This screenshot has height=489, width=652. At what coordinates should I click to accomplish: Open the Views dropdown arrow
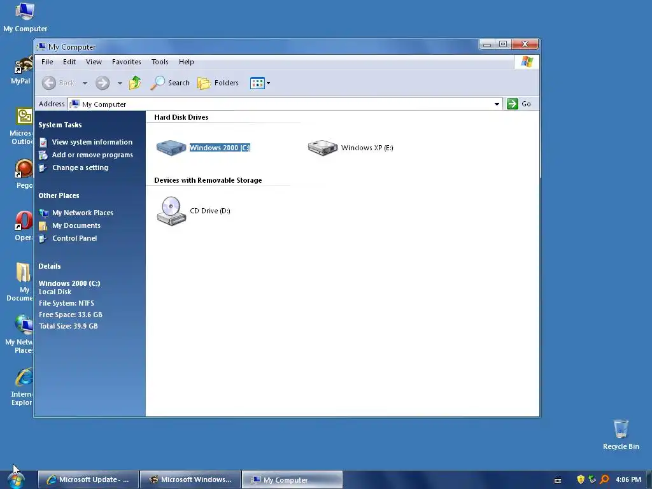click(x=268, y=83)
